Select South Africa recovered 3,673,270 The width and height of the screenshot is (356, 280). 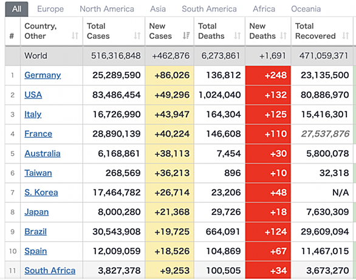[327, 271]
